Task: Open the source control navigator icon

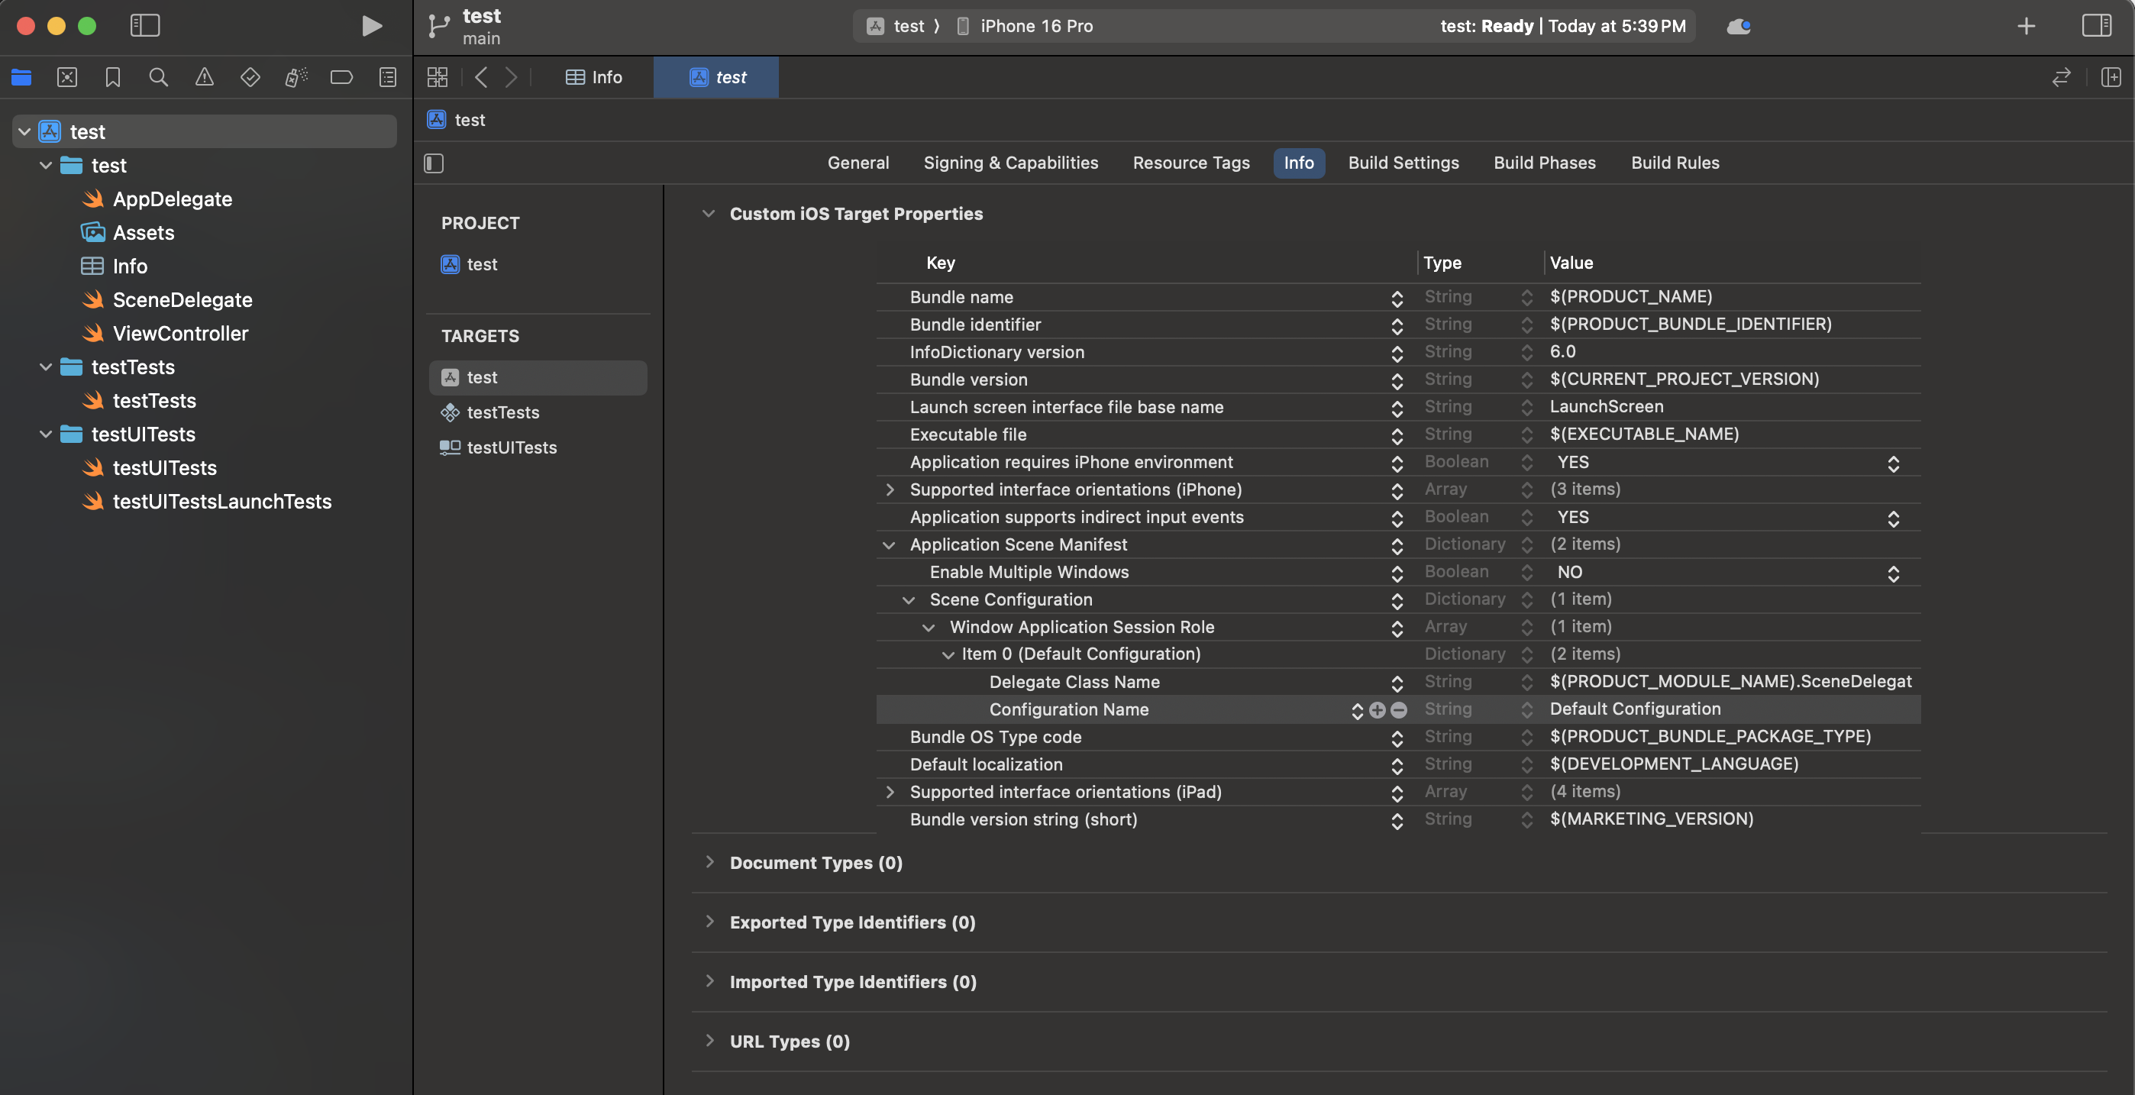Action: [67, 77]
